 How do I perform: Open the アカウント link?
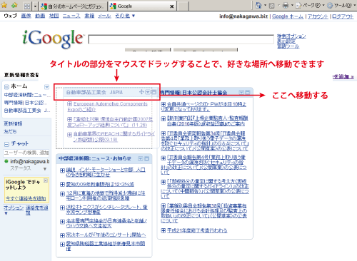click(318, 16)
